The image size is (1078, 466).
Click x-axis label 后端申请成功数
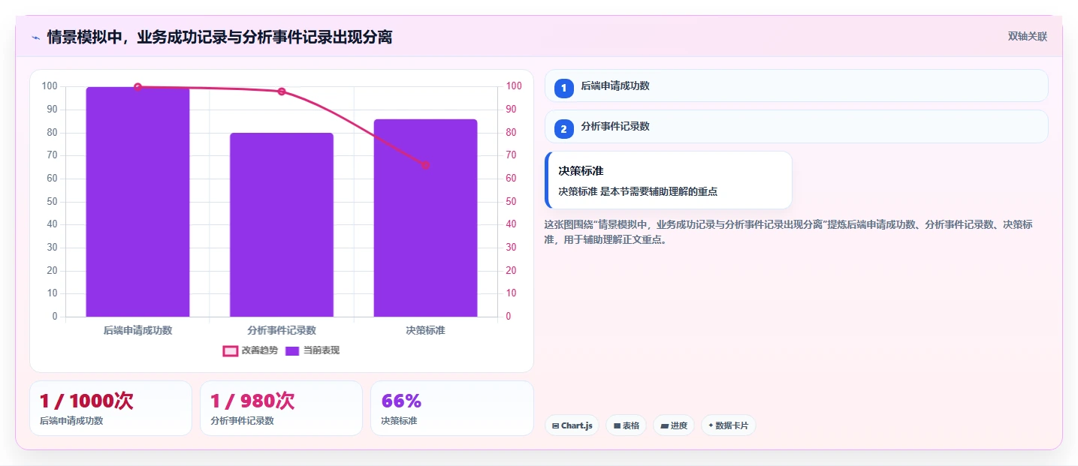click(137, 330)
